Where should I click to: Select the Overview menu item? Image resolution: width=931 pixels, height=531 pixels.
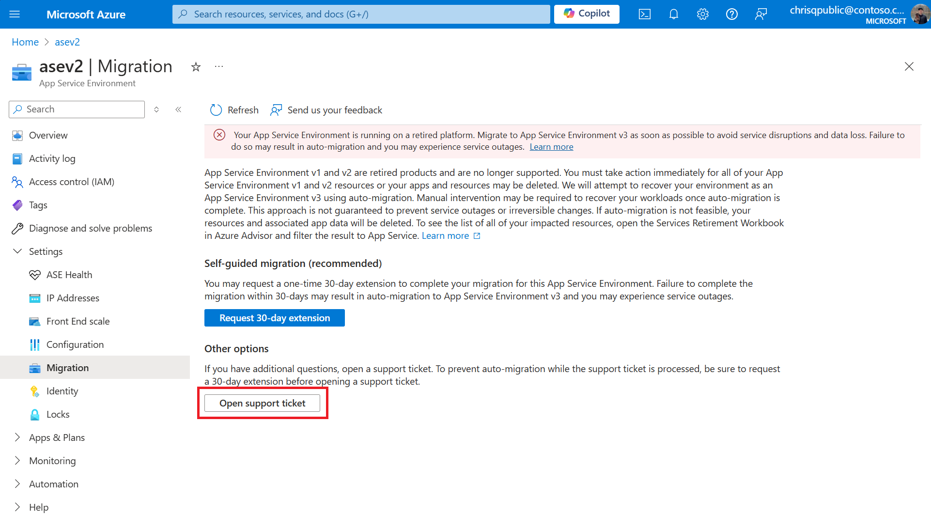48,134
